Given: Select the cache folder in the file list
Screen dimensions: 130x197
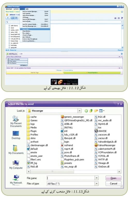Looking at the screenshot, I should click(32, 117).
